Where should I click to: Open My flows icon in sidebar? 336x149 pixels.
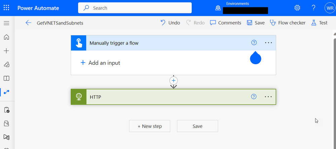pyautogui.click(x=6, y=92)
